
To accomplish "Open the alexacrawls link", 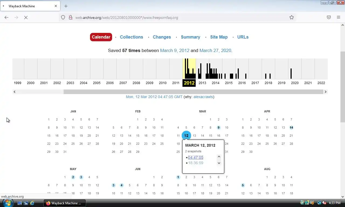I will pos(203,97).
